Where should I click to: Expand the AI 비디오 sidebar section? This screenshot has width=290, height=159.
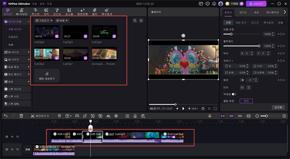(x=16, y=52)
